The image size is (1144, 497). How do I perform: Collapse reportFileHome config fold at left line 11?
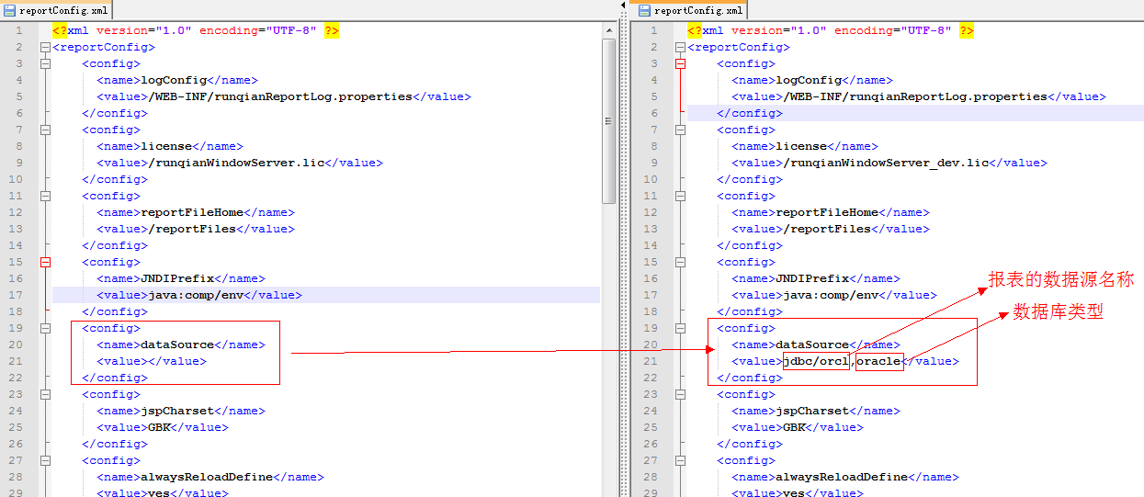pos(45,197)
